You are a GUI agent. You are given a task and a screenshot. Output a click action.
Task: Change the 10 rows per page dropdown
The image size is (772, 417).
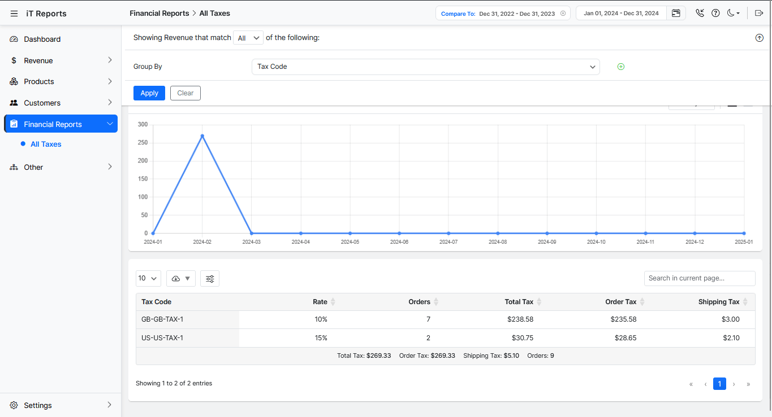pos(148,278)
